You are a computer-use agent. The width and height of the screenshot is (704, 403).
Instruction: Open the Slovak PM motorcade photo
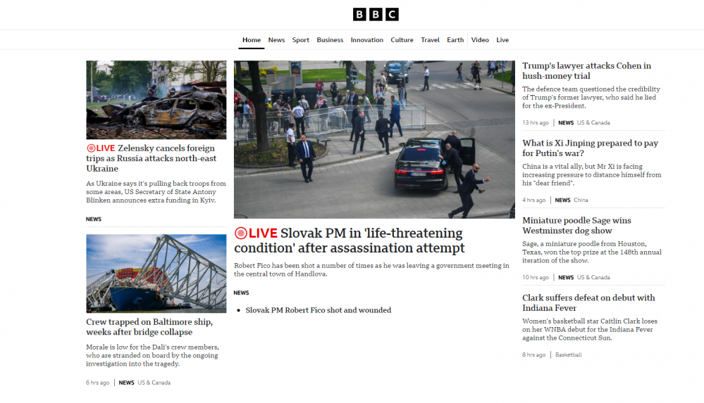374,139
